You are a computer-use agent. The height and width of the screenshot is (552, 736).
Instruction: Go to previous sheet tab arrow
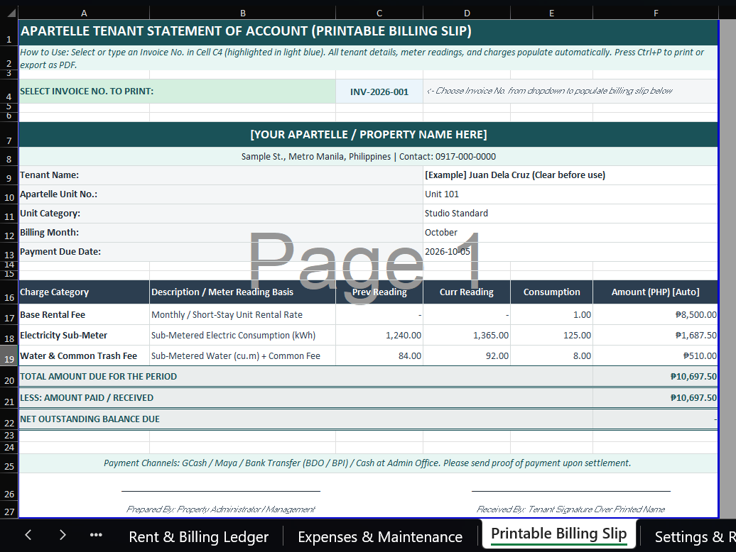coord(28,535)
